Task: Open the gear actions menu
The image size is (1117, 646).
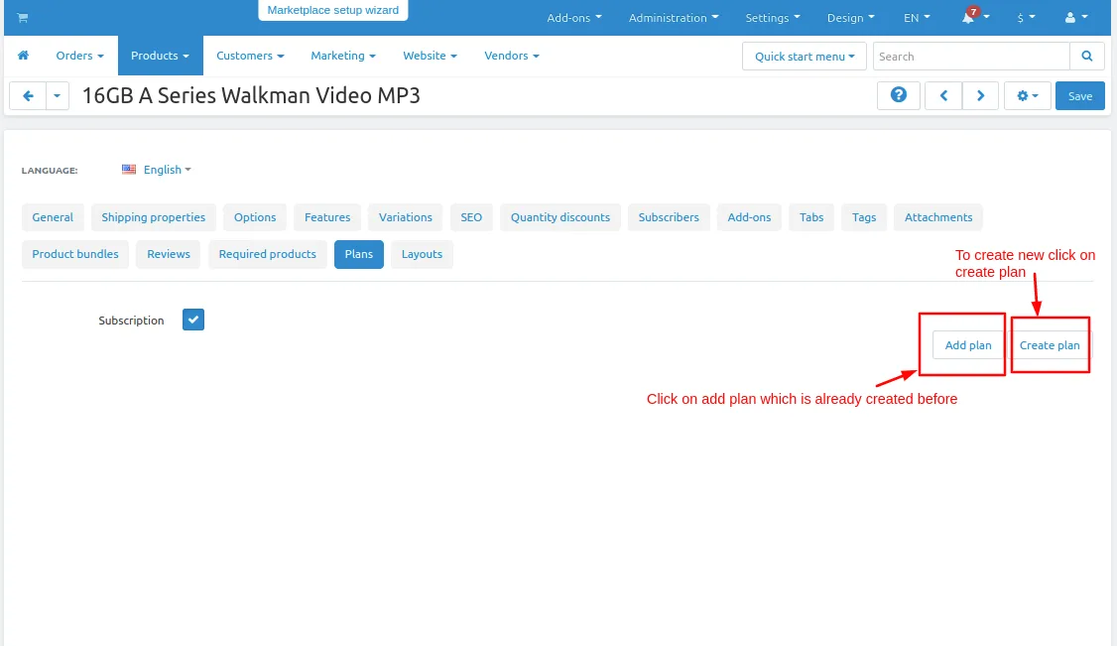Action: pyautogui.click(x=1028, y=95)
